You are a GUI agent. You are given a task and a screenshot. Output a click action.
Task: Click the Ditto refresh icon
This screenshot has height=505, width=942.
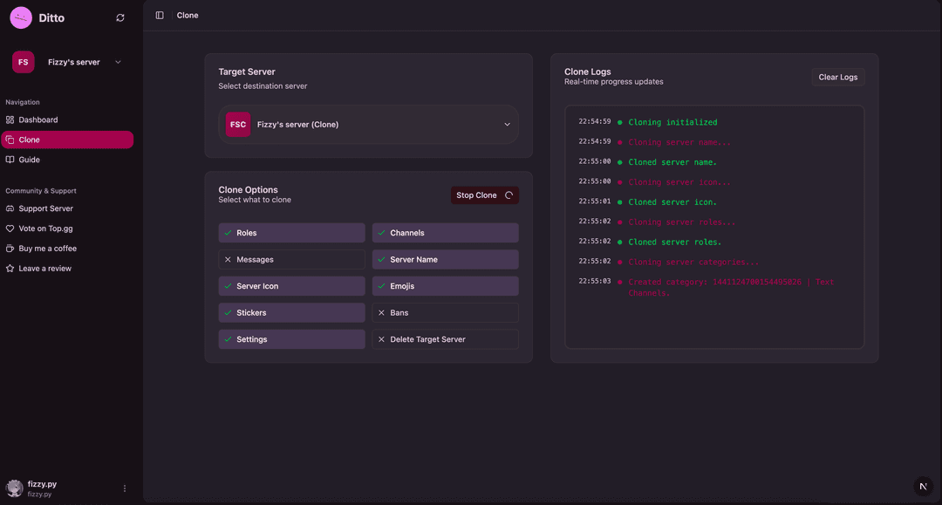coord(119,17)
